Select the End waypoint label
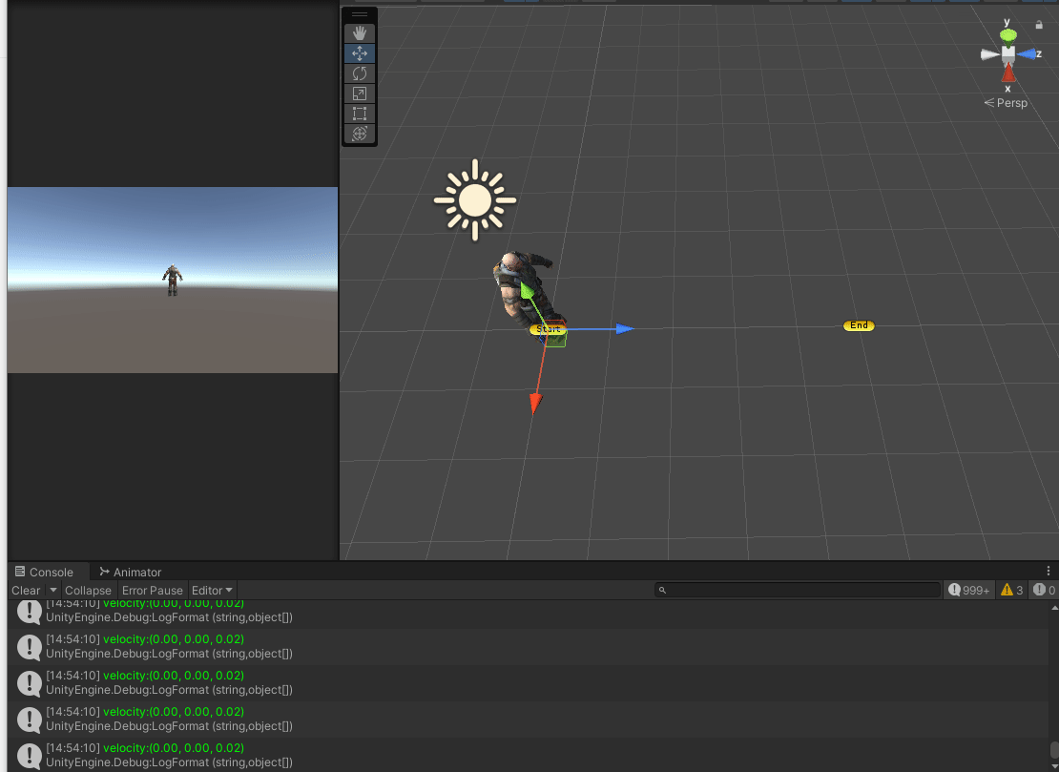The height and width of the screenshot is (772, 1059). click(x=859, y=325)
